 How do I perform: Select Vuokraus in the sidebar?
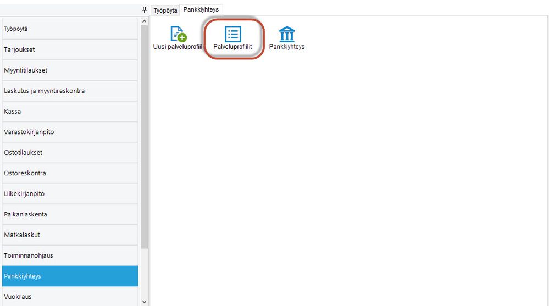pos(70,297)
